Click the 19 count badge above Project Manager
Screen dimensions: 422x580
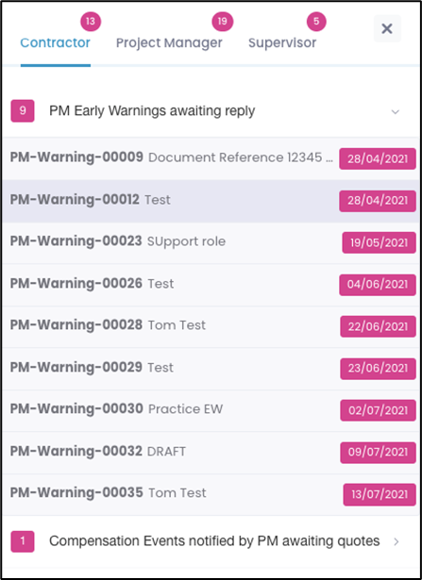pos(222,22)
